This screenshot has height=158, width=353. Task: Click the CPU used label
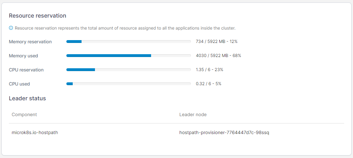pos(19,84)
